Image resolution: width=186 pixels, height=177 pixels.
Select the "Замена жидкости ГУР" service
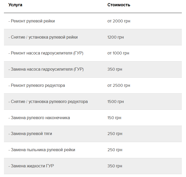pyautogui.click(x=31, y=166)
